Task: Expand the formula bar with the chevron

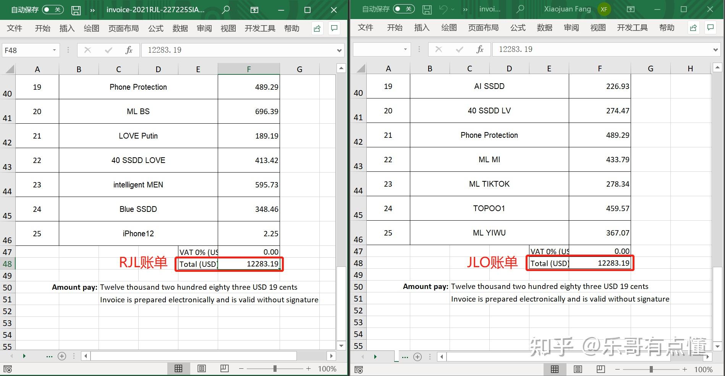Action: coord(339,50)
